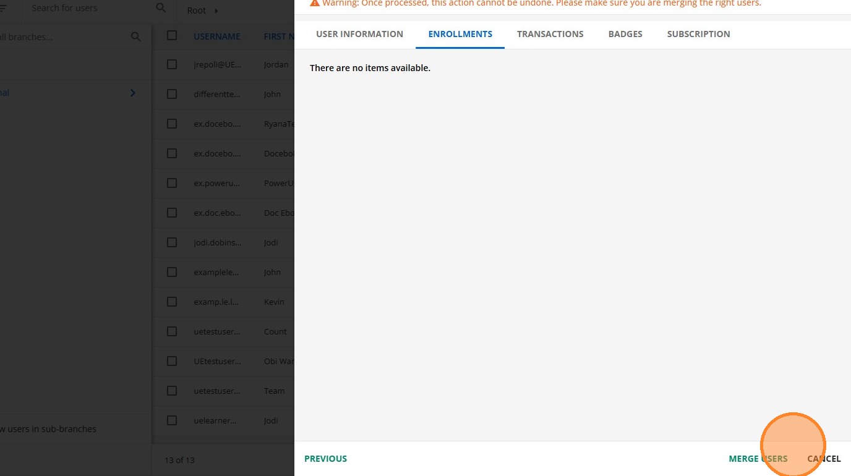Click the UEtestuser... username cell

point(217,361)
